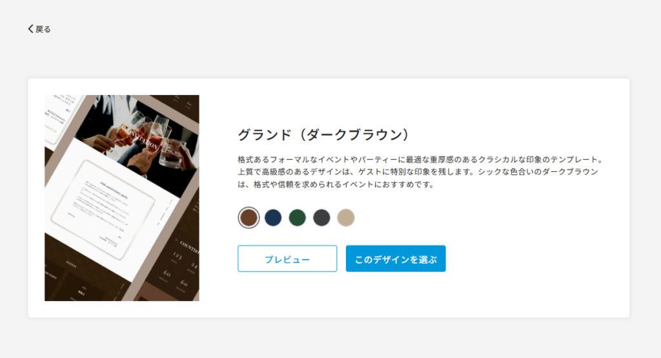
Task: Click description line starting 上質で高級感
Action: point(418,172)
